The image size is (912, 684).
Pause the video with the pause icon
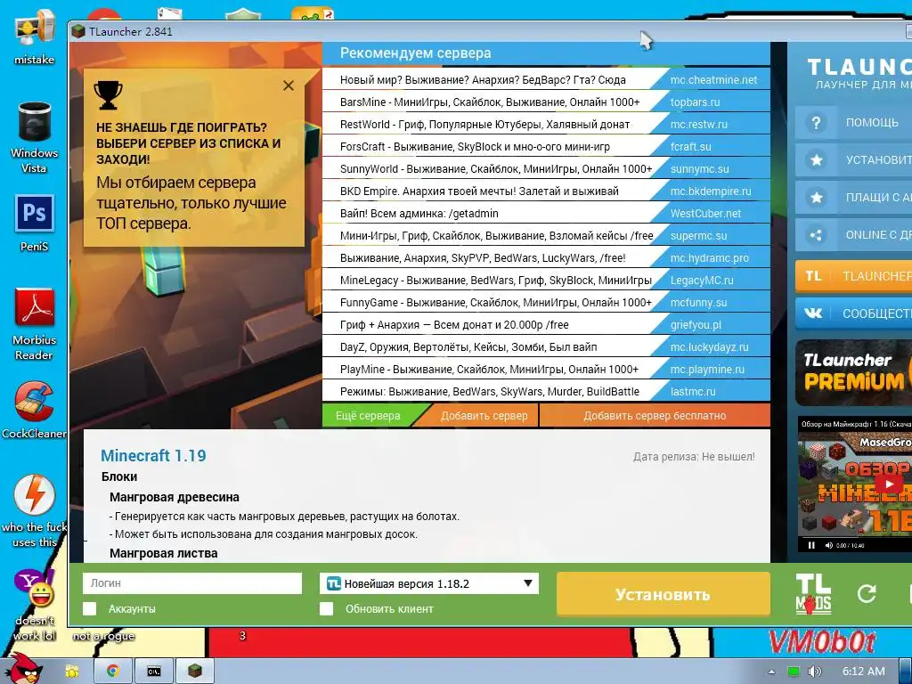click(x=811, y=545)
